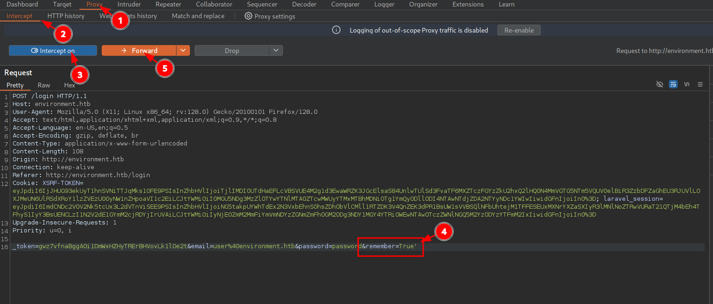Viewport: 713px width, 304px height.
Task: Open the Decoder tab
Action: 304,4
